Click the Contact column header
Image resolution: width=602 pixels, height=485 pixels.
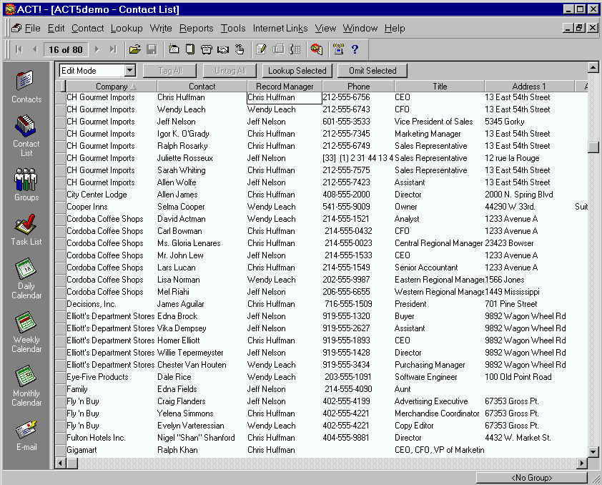coord(202,87)
